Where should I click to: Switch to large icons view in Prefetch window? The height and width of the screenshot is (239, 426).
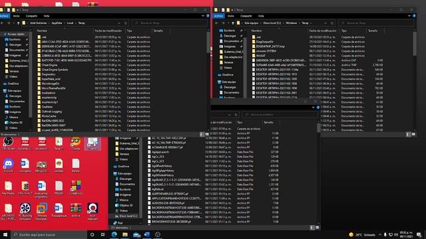pyautogui.click(x=317, y=228)
